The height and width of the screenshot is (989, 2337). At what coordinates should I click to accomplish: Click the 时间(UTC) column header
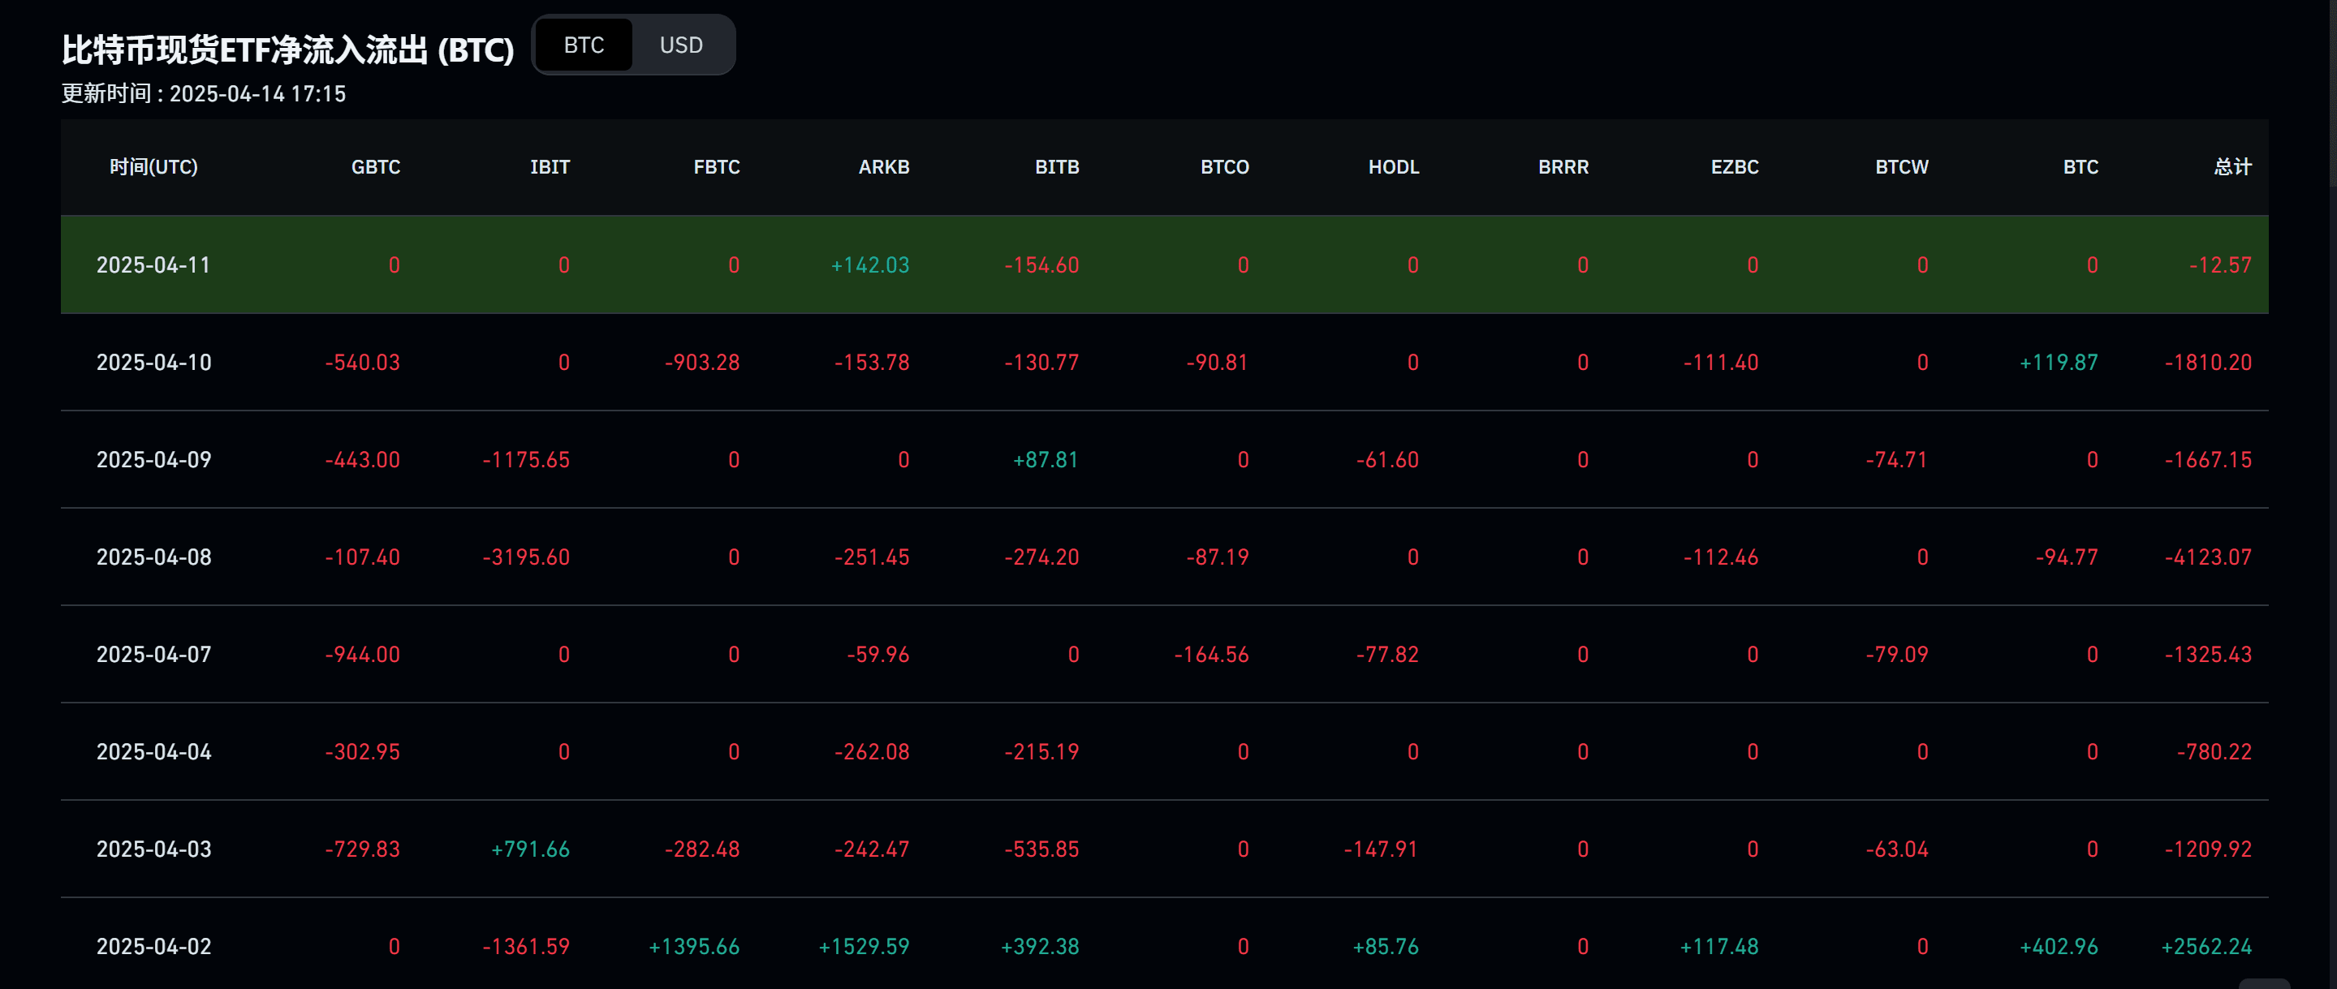coord(153,167)
